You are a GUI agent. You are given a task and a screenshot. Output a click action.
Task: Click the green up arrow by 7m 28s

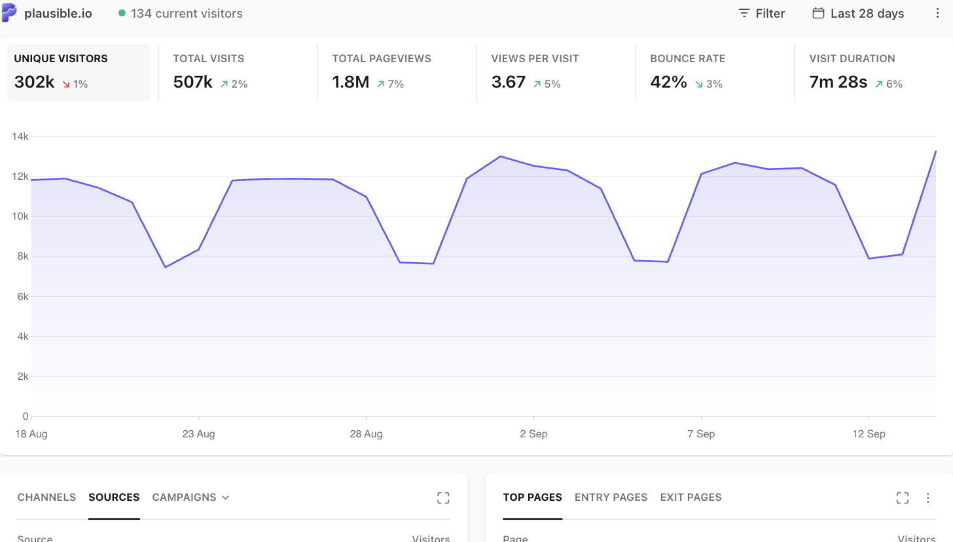pos(879,84)
